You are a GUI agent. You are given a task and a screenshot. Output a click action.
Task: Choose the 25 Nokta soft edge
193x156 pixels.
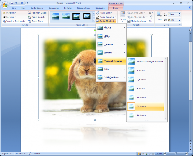pyautogui.click(x=145, y=107)
